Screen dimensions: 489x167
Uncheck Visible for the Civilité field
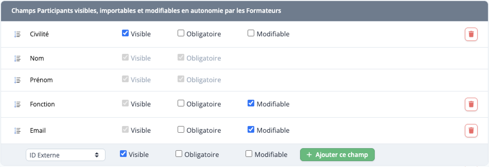(x=125, y=33)
